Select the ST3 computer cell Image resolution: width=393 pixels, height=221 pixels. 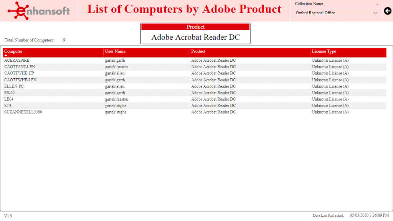coord(8,106)
